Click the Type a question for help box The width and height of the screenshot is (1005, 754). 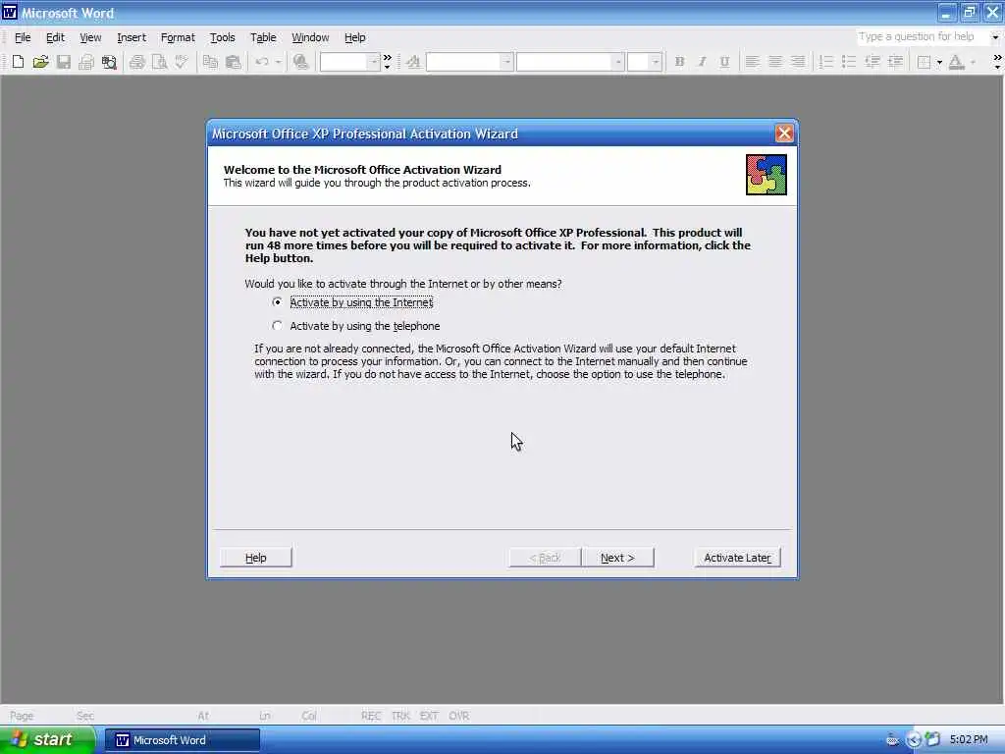tap(922, 37)
